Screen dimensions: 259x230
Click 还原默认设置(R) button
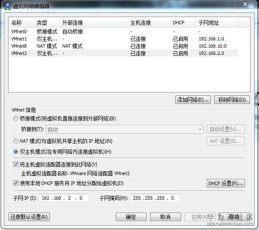coord(29,217)
